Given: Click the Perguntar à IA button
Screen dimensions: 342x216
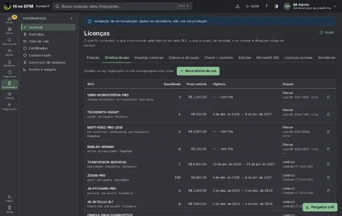Looking at the screenshot, I should pos(320,207).
